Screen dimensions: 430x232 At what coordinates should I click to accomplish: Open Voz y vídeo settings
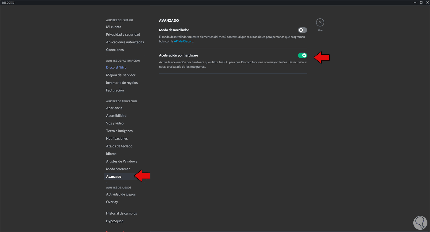point(115,123)
